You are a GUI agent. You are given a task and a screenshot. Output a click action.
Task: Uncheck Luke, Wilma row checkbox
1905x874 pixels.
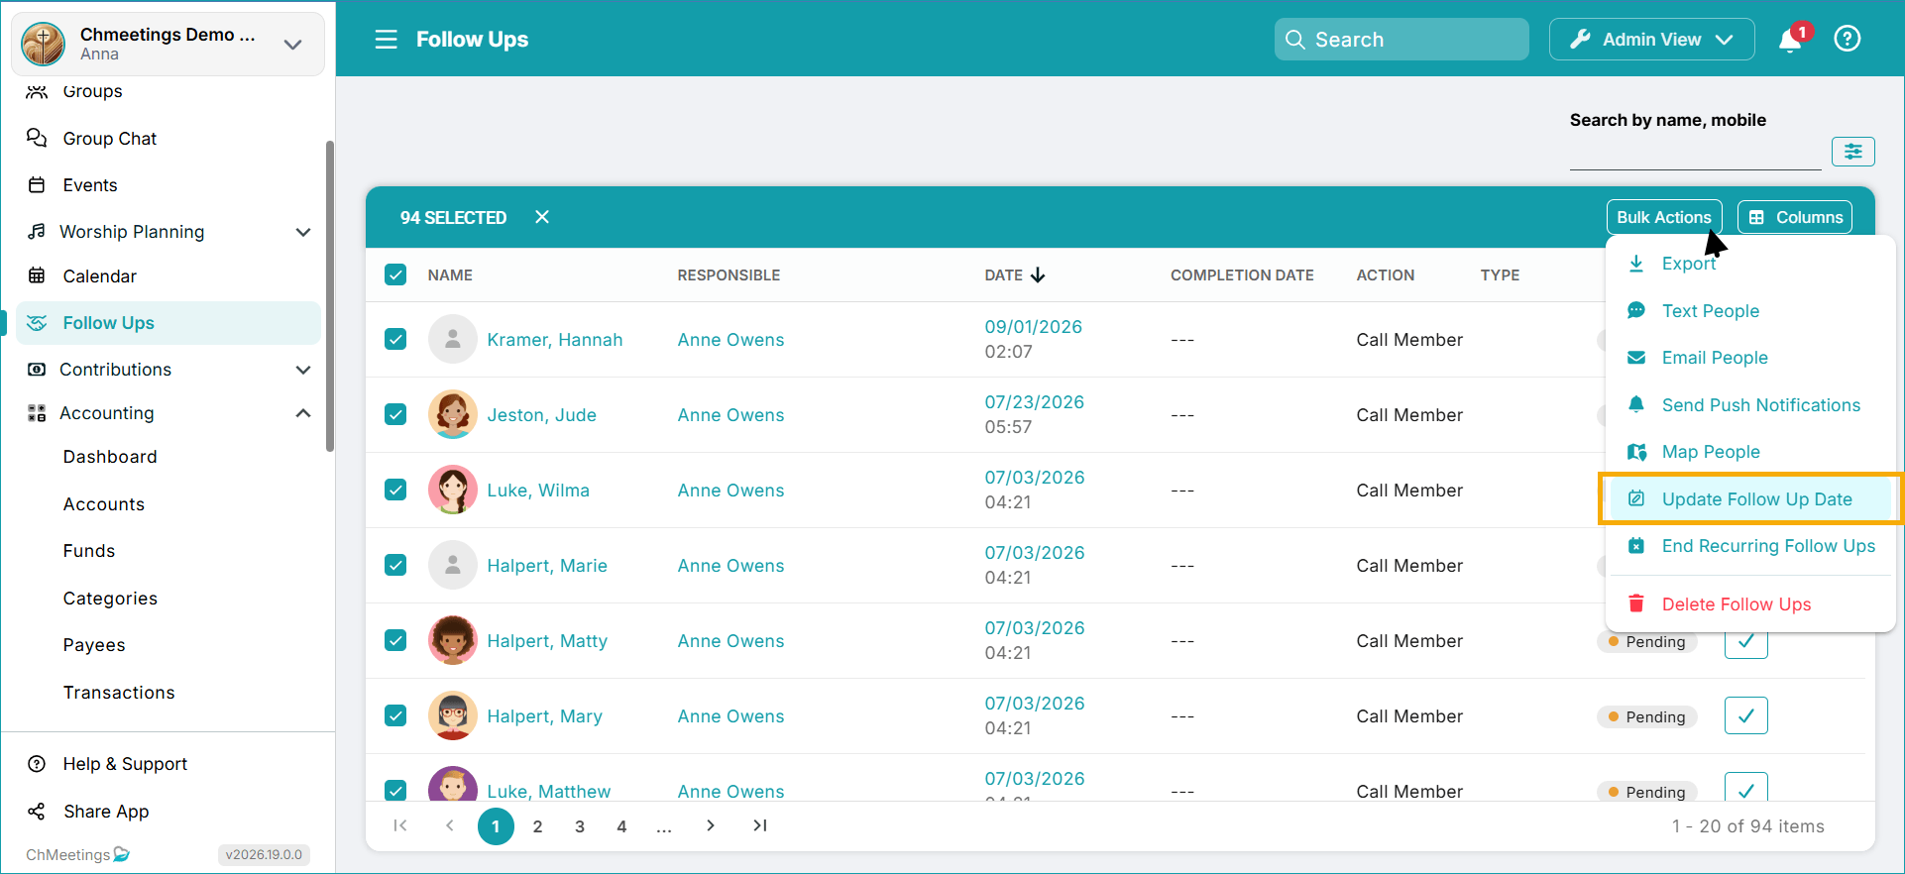395,490
